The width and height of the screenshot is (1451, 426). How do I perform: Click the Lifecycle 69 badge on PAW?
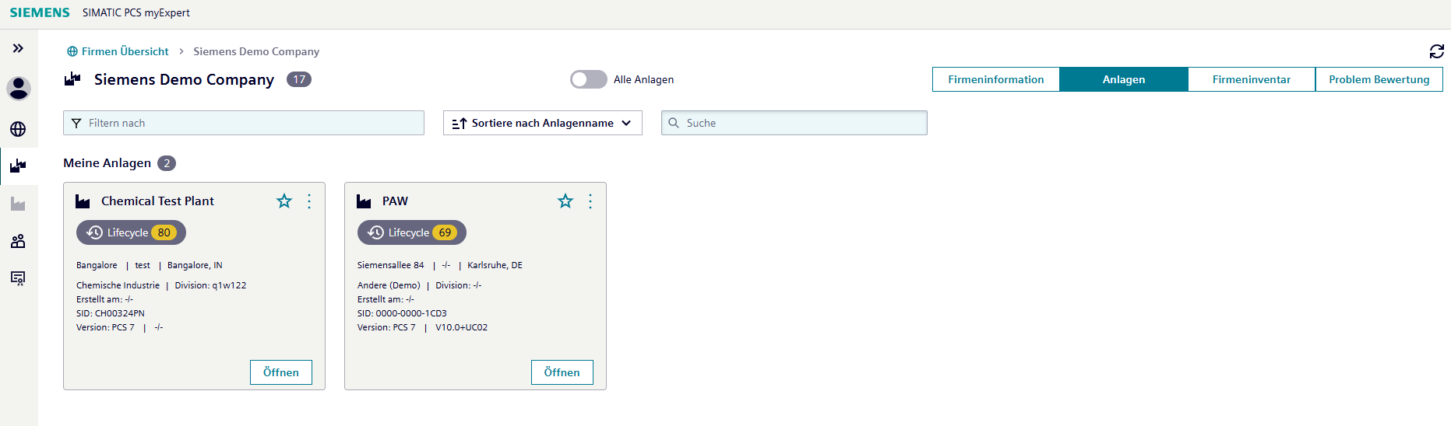pyautogui.click(x=411, y=232)
